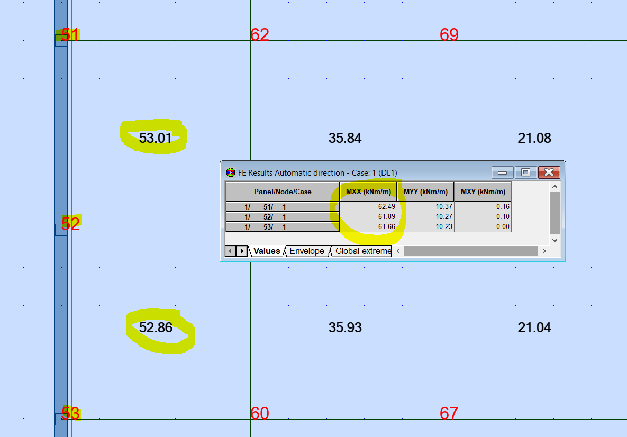
Task: Click the highlighted 53.01 result value
Action: click(x=154, y=138)
